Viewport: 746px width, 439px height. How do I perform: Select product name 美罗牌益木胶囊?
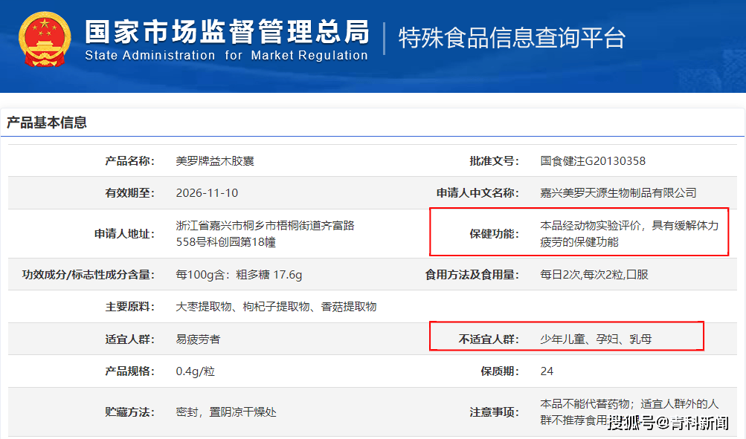(215, 161)
